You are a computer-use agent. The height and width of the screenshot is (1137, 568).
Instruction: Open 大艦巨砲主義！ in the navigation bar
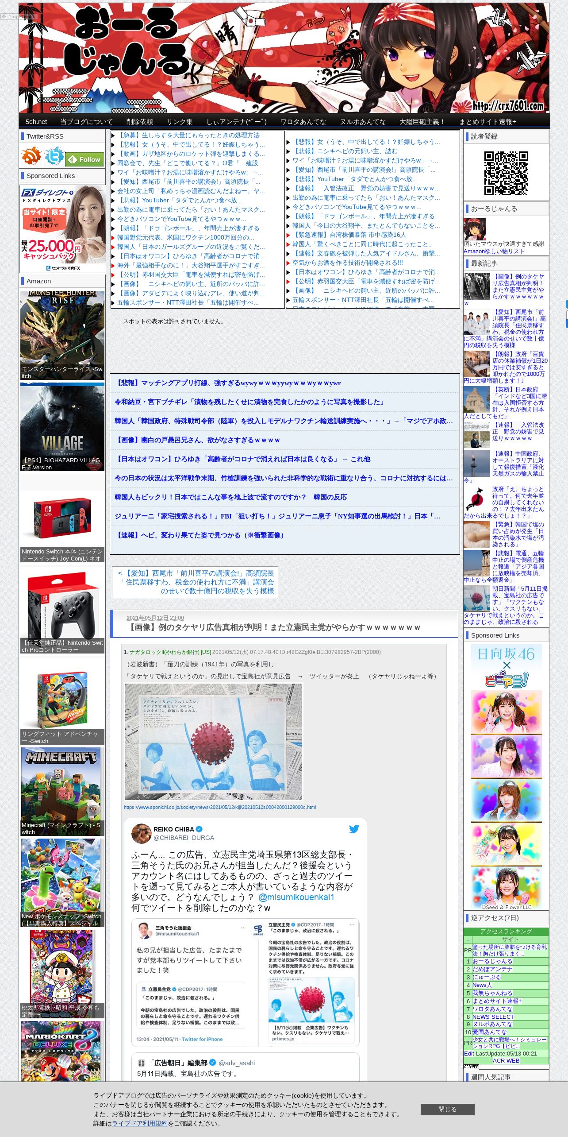pos(422,122)
